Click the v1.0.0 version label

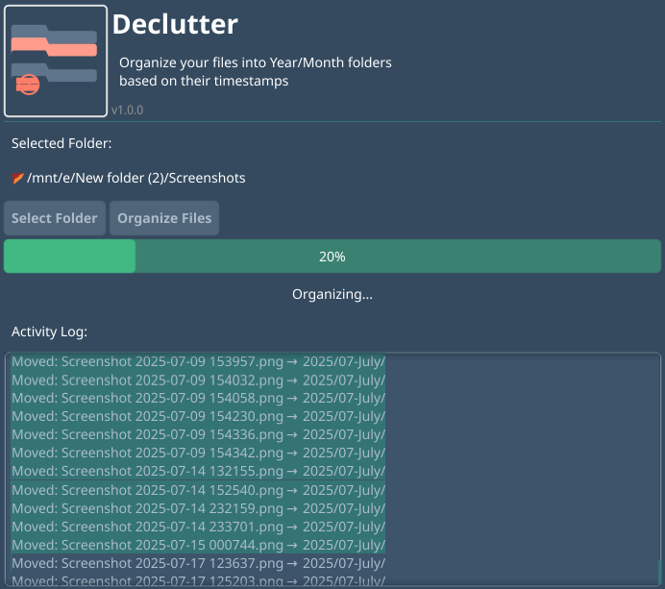pos(127,110)
